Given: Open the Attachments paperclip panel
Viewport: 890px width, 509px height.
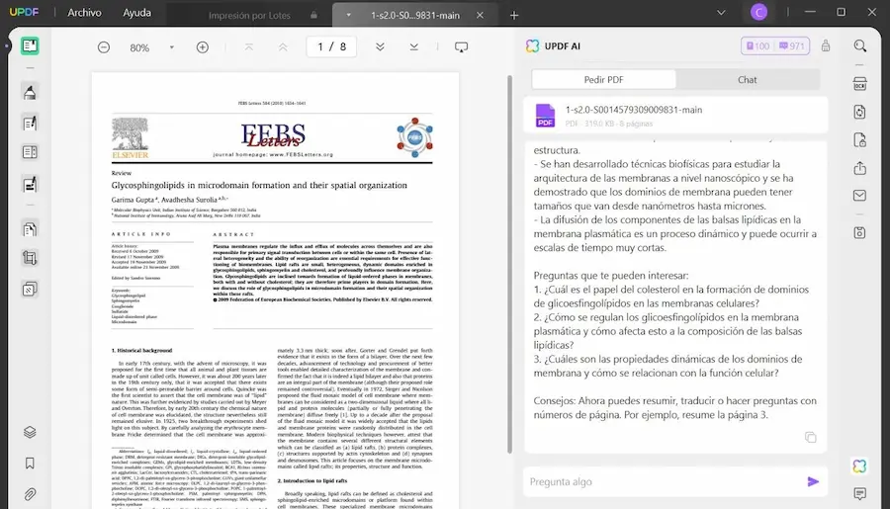Looking at the screenshot, I should (30, 494).
